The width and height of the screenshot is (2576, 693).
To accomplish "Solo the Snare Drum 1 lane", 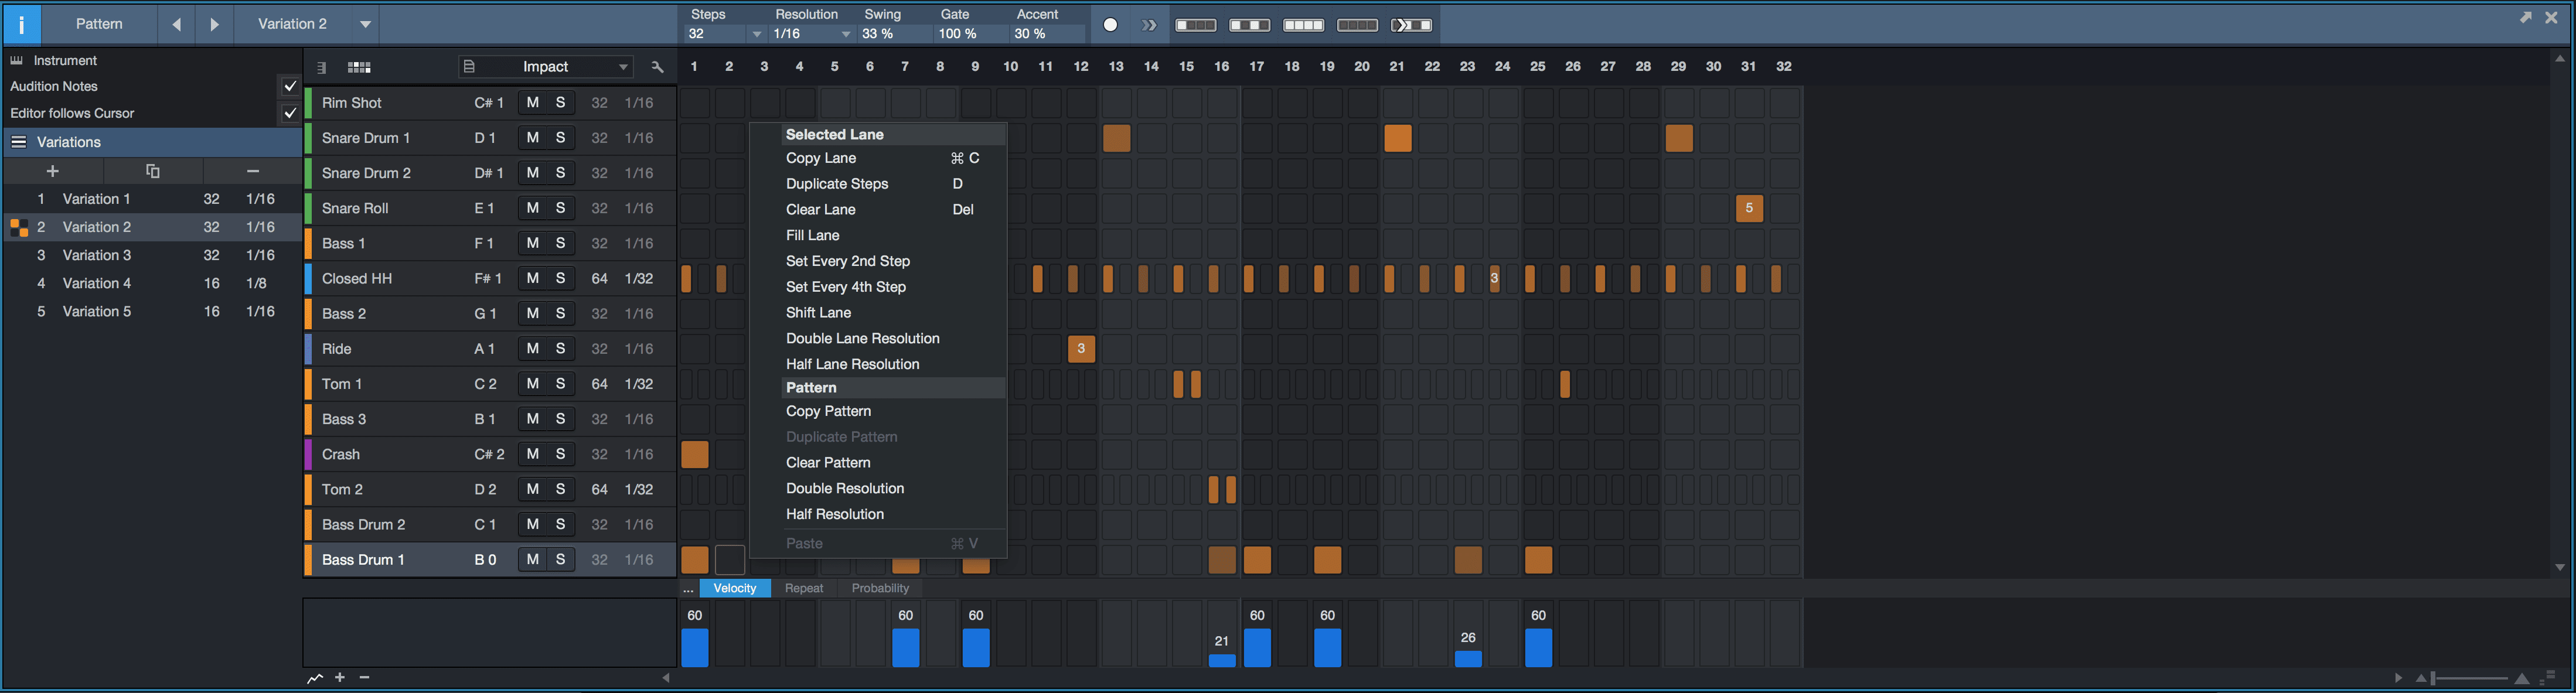I will (561, 138).
